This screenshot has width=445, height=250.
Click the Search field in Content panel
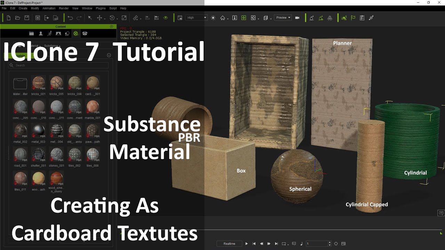pos(58,65)
